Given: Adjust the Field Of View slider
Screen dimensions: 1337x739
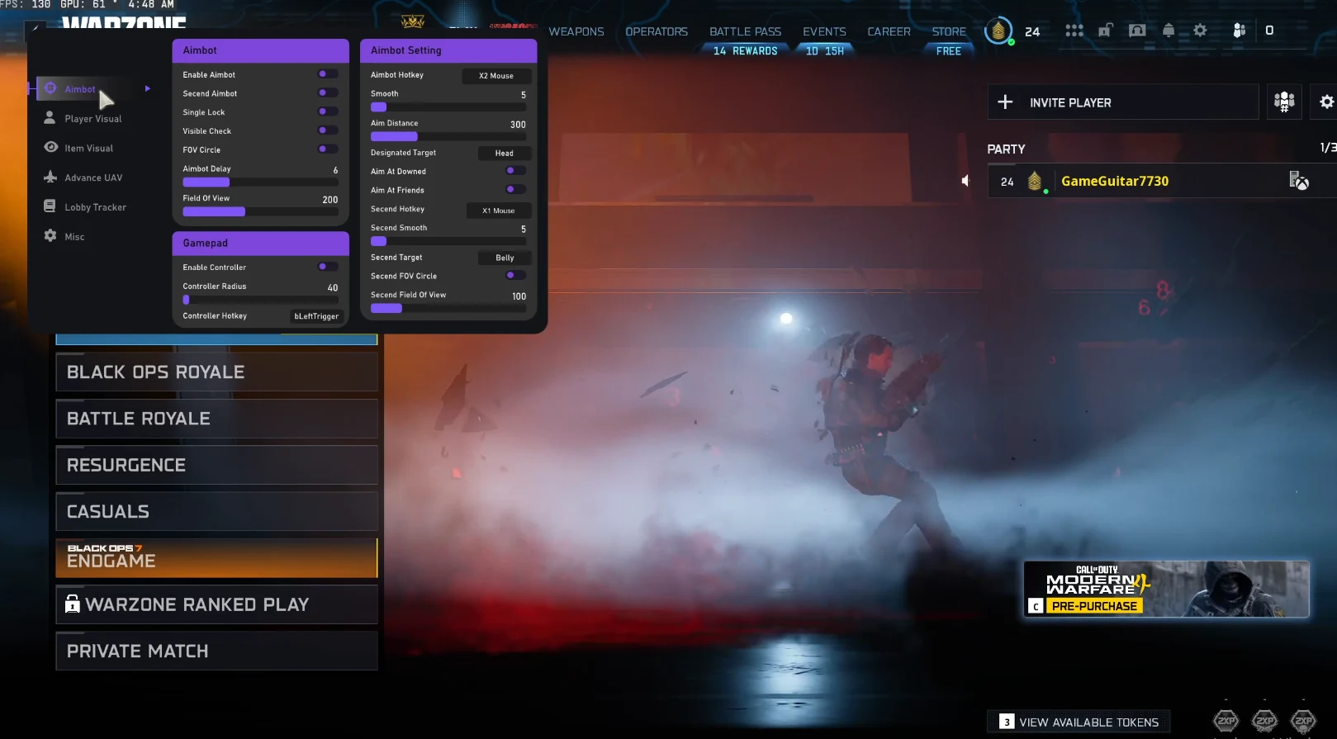Looking at the screenshot, I should pyautogui.click(x=260, y=212).
